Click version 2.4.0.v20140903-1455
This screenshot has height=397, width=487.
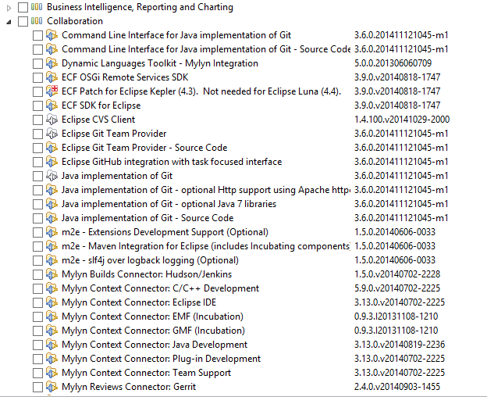click(x=397, y=387)
